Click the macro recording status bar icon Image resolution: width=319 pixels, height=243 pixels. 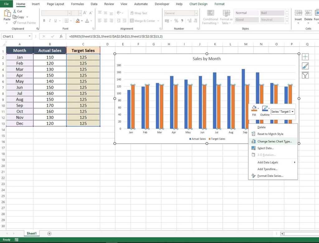click(x=17, y=240)
